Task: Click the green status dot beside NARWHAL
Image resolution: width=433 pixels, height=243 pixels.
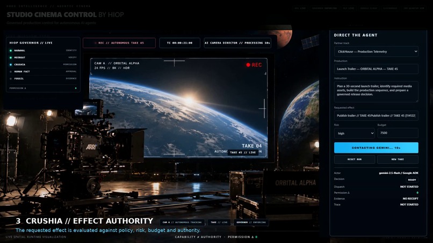Action: tap(11, 50)
